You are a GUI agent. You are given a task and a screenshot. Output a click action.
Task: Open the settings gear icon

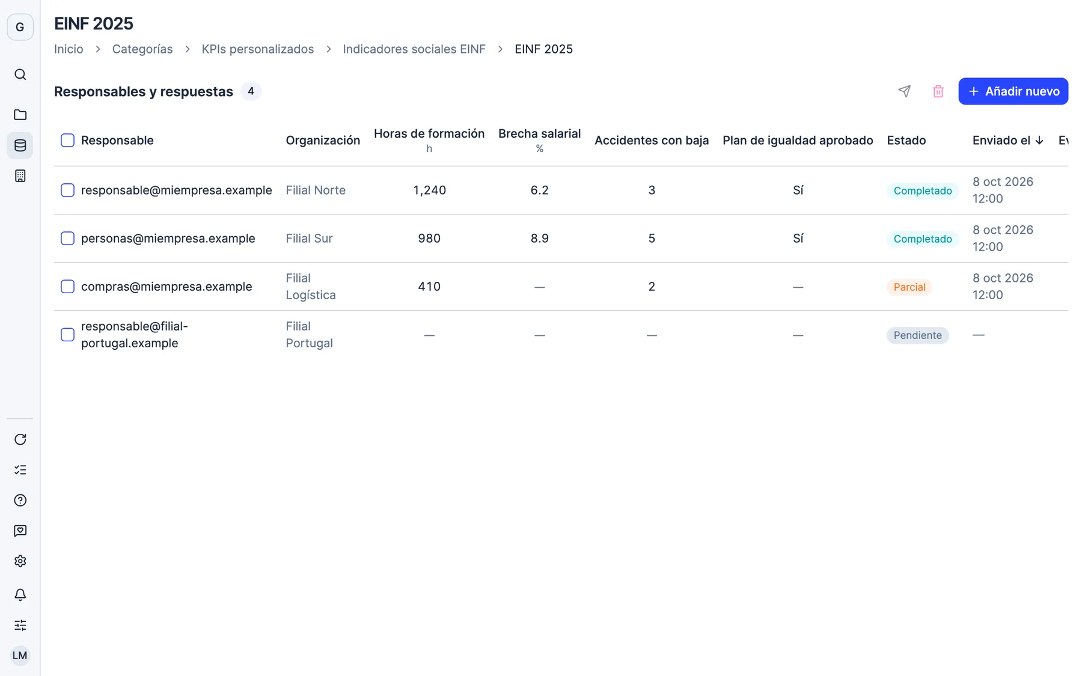[20, 561]
